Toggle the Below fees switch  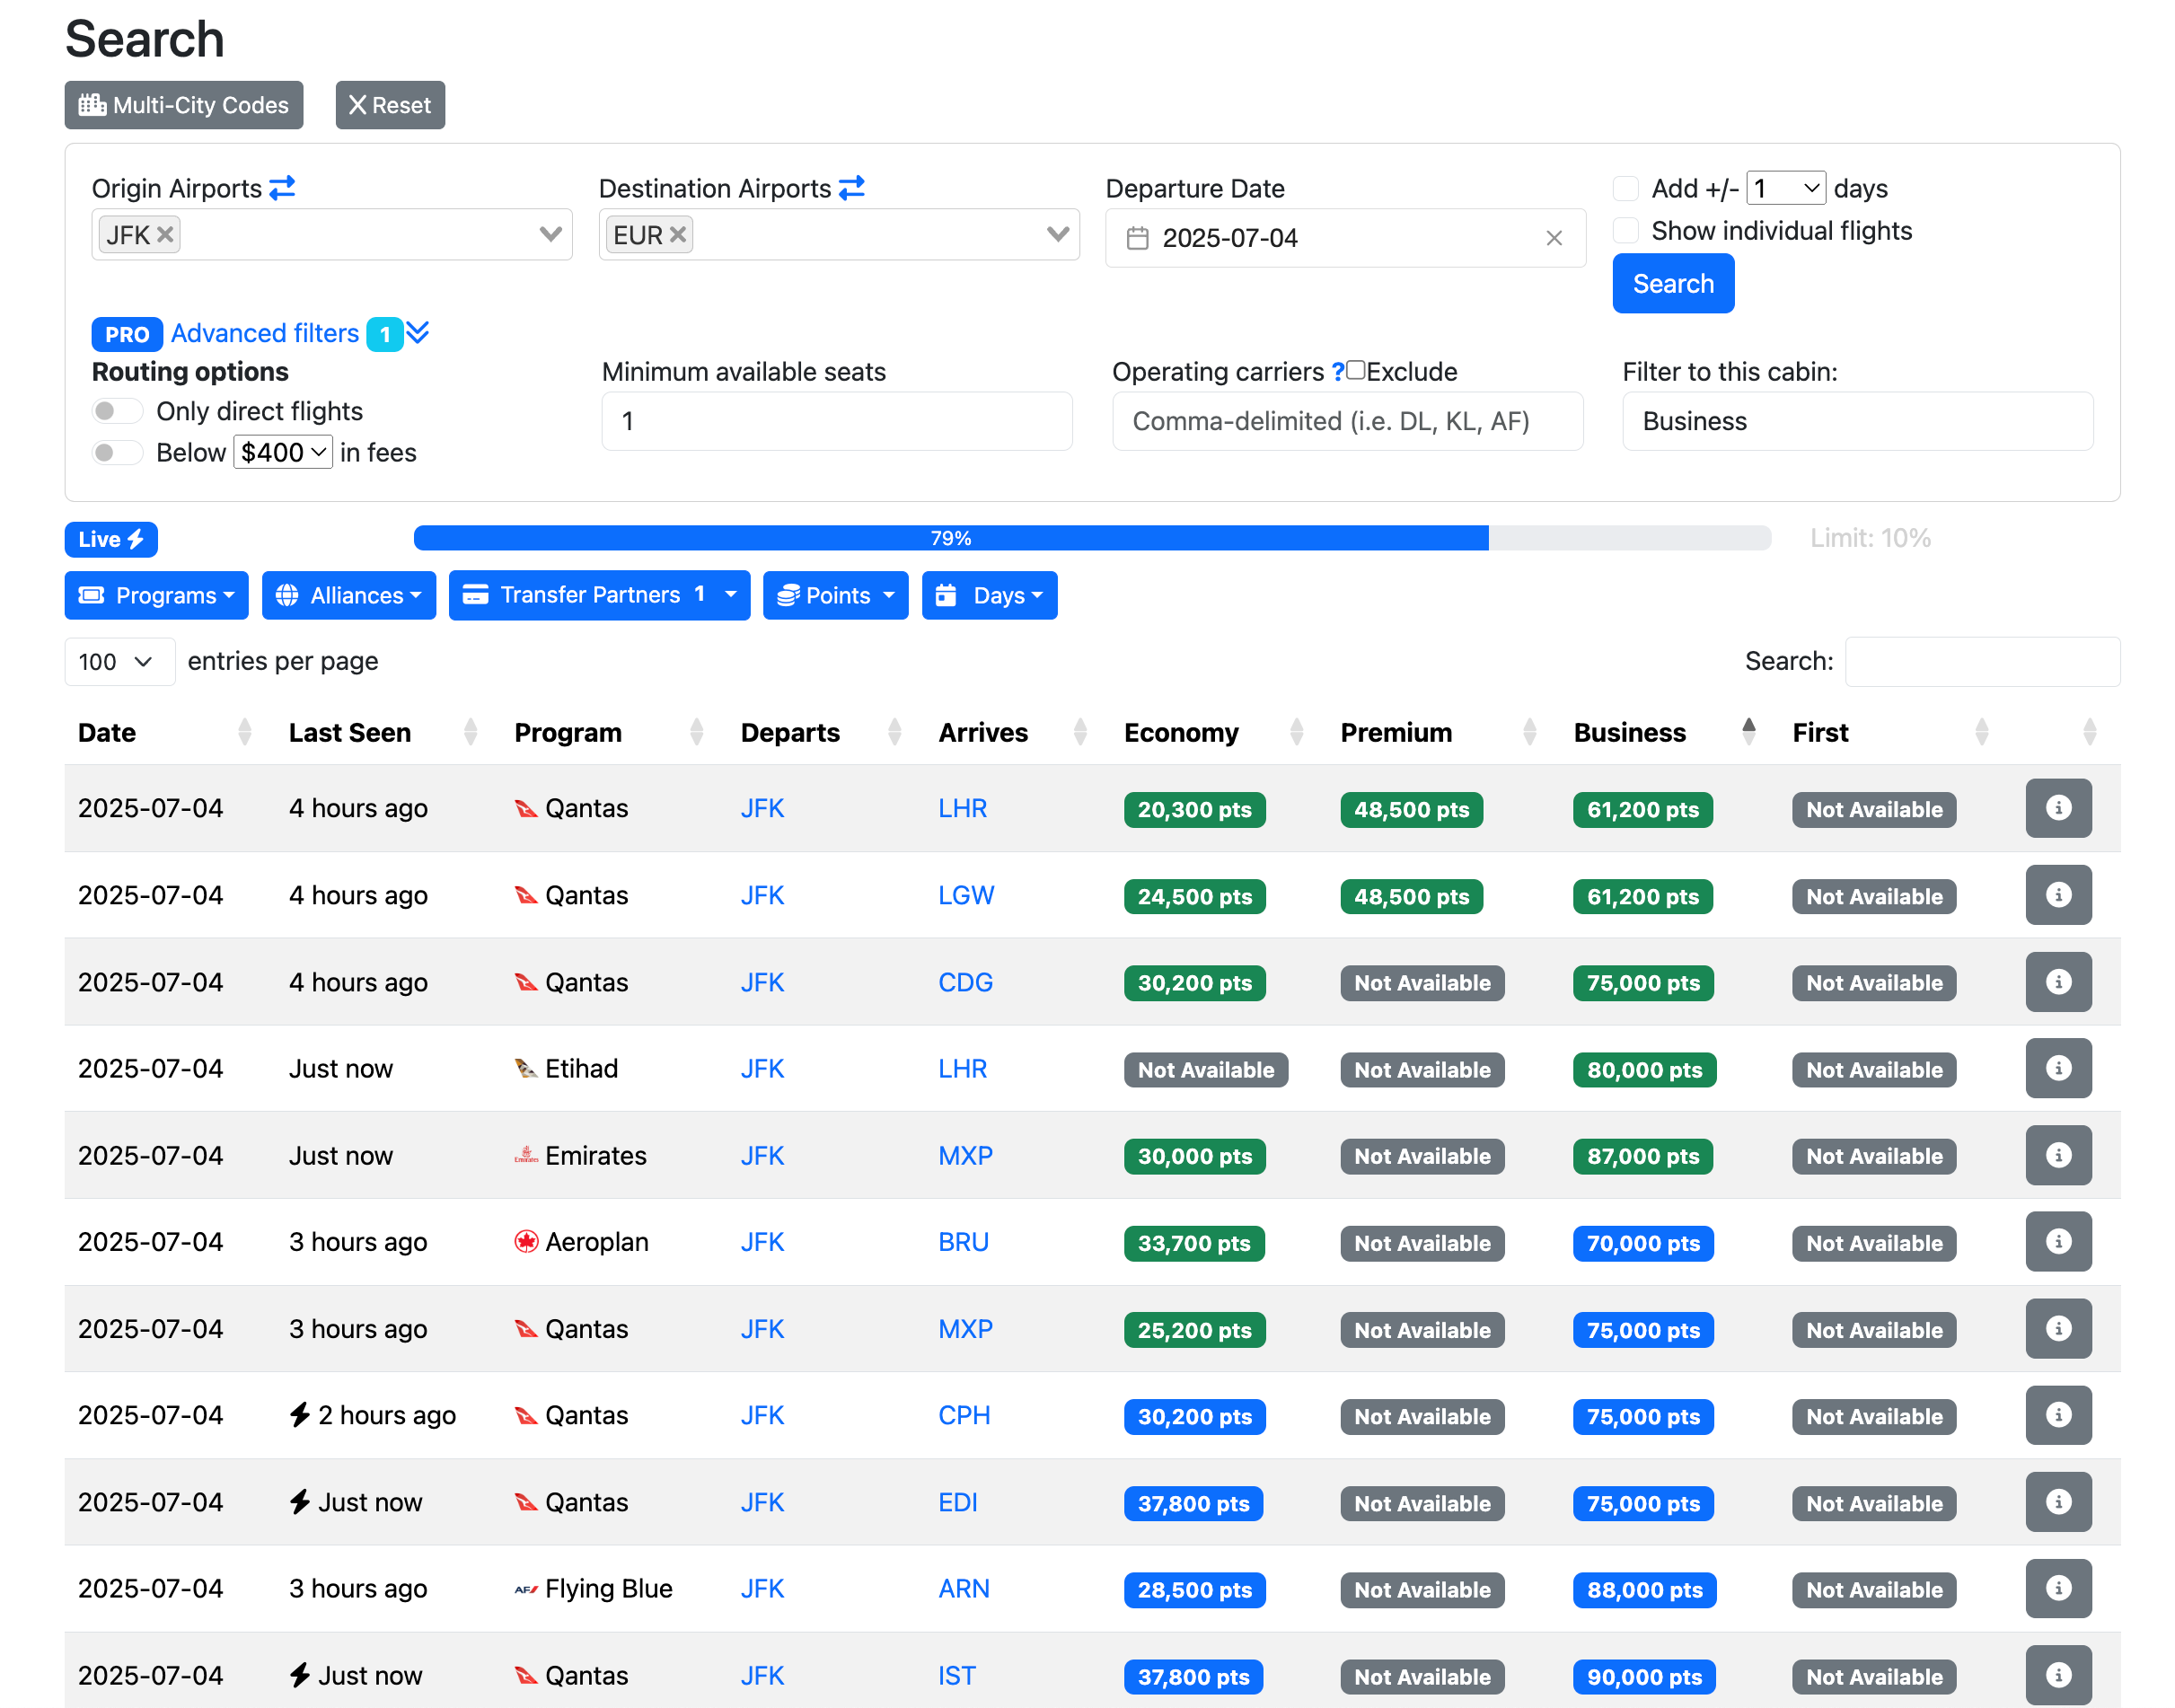point(118,452)
